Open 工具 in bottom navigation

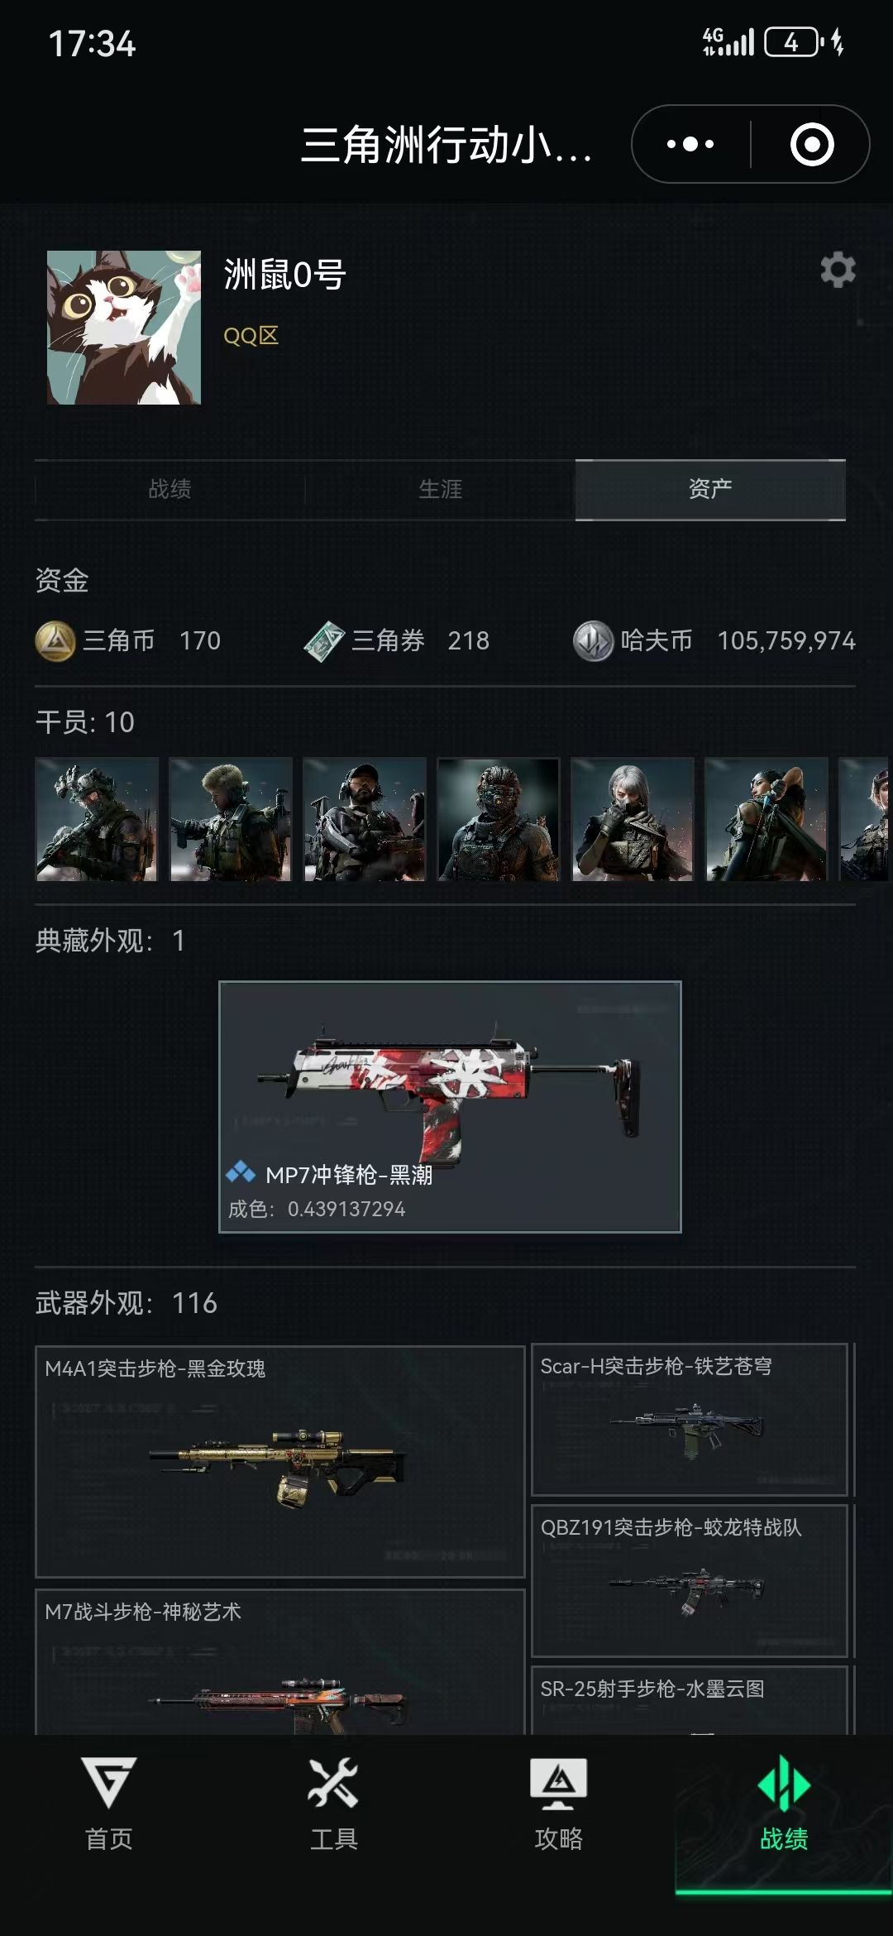[333, 1804]
